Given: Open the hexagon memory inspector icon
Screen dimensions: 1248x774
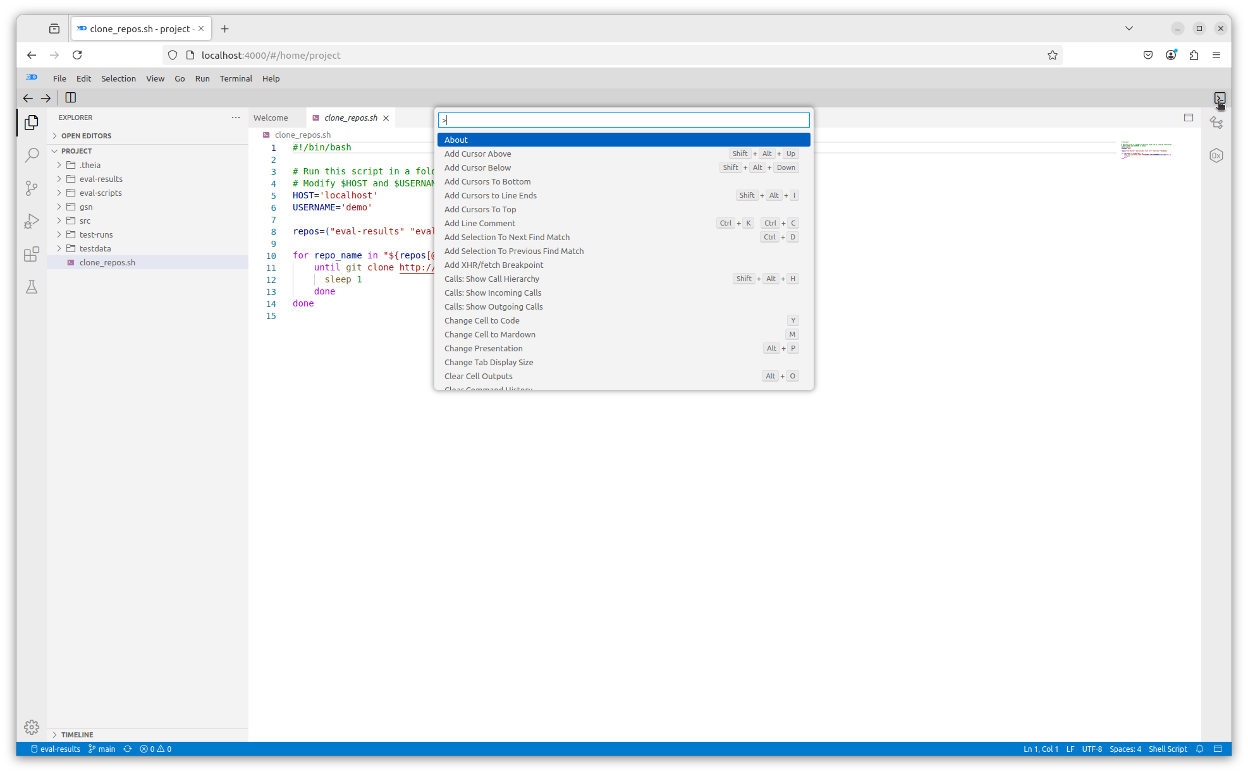Looking at the screenshot, I should 1216,155.
